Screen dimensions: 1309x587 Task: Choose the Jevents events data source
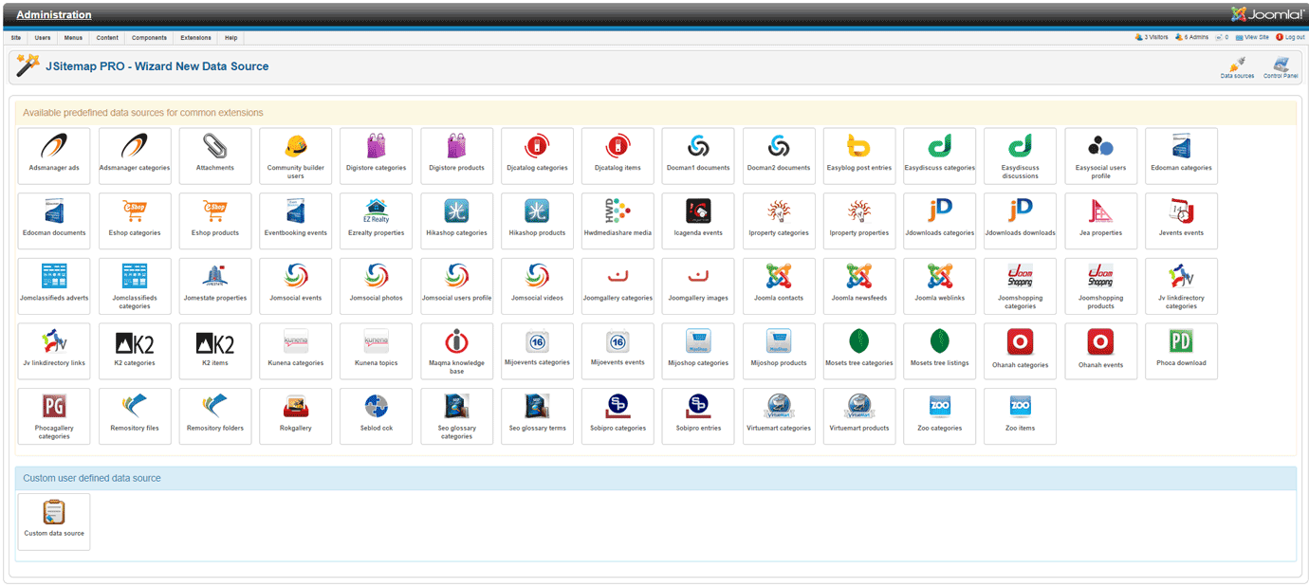[1181, 221]
